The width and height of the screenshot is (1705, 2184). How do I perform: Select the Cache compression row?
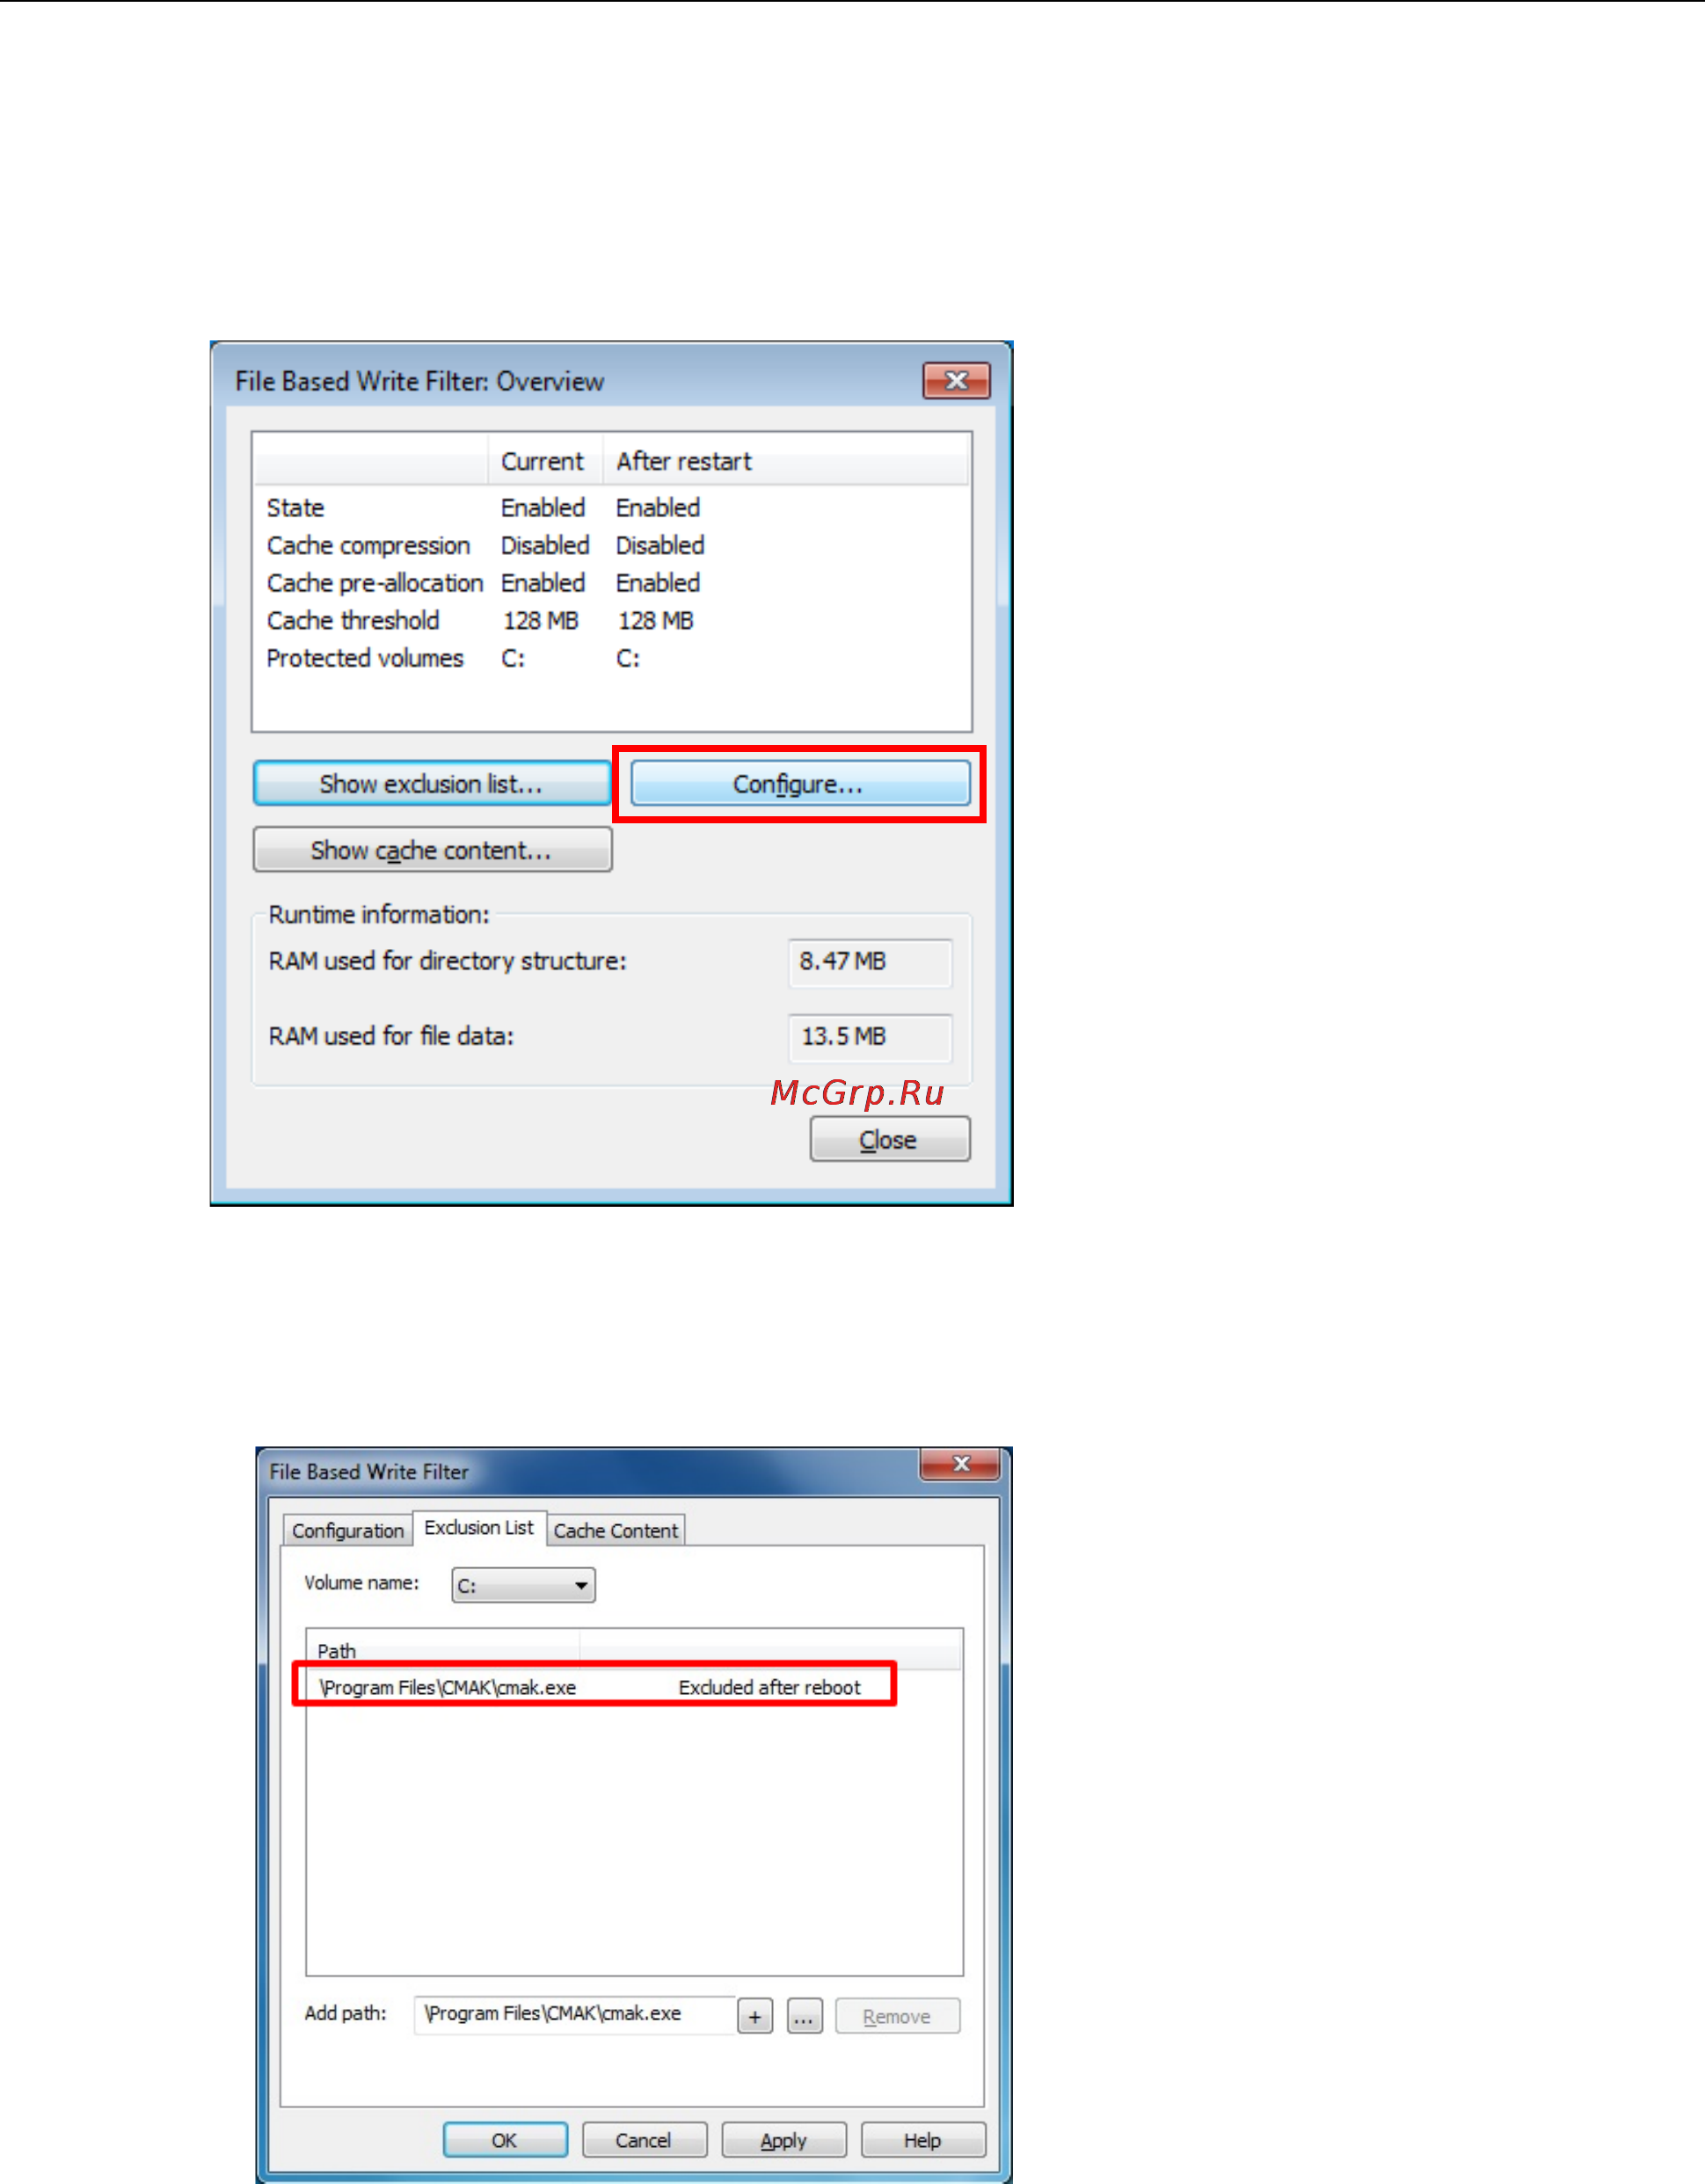click(610, 545)
